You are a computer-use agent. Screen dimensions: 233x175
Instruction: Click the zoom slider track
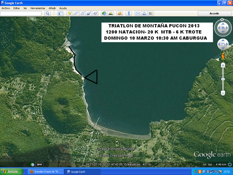[x=223, y=79]
